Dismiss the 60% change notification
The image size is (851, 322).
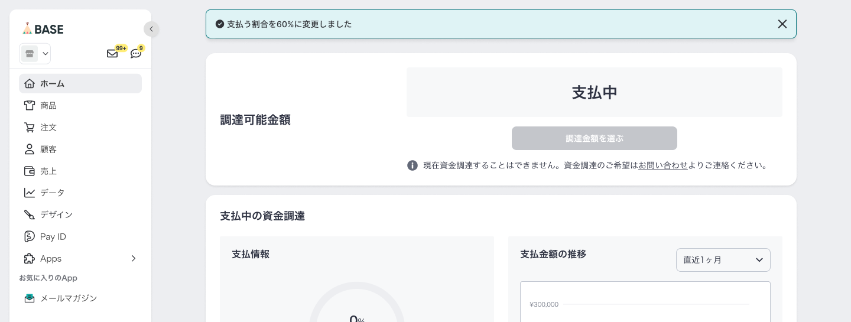click(x=782, y=24)
